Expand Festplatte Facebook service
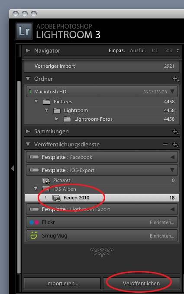Screen dimensions: 184x294 point(172,157)
